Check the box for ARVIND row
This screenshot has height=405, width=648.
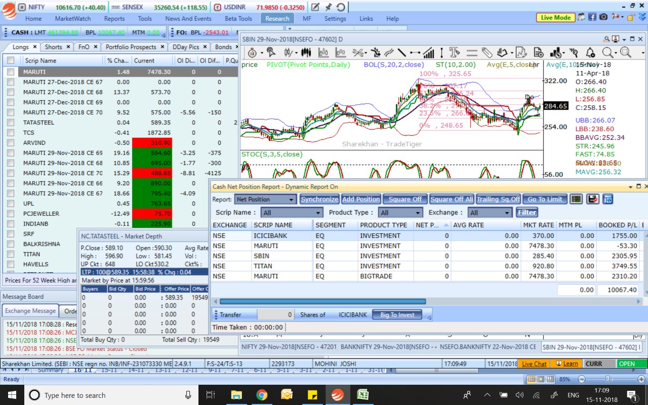point(11,143)
